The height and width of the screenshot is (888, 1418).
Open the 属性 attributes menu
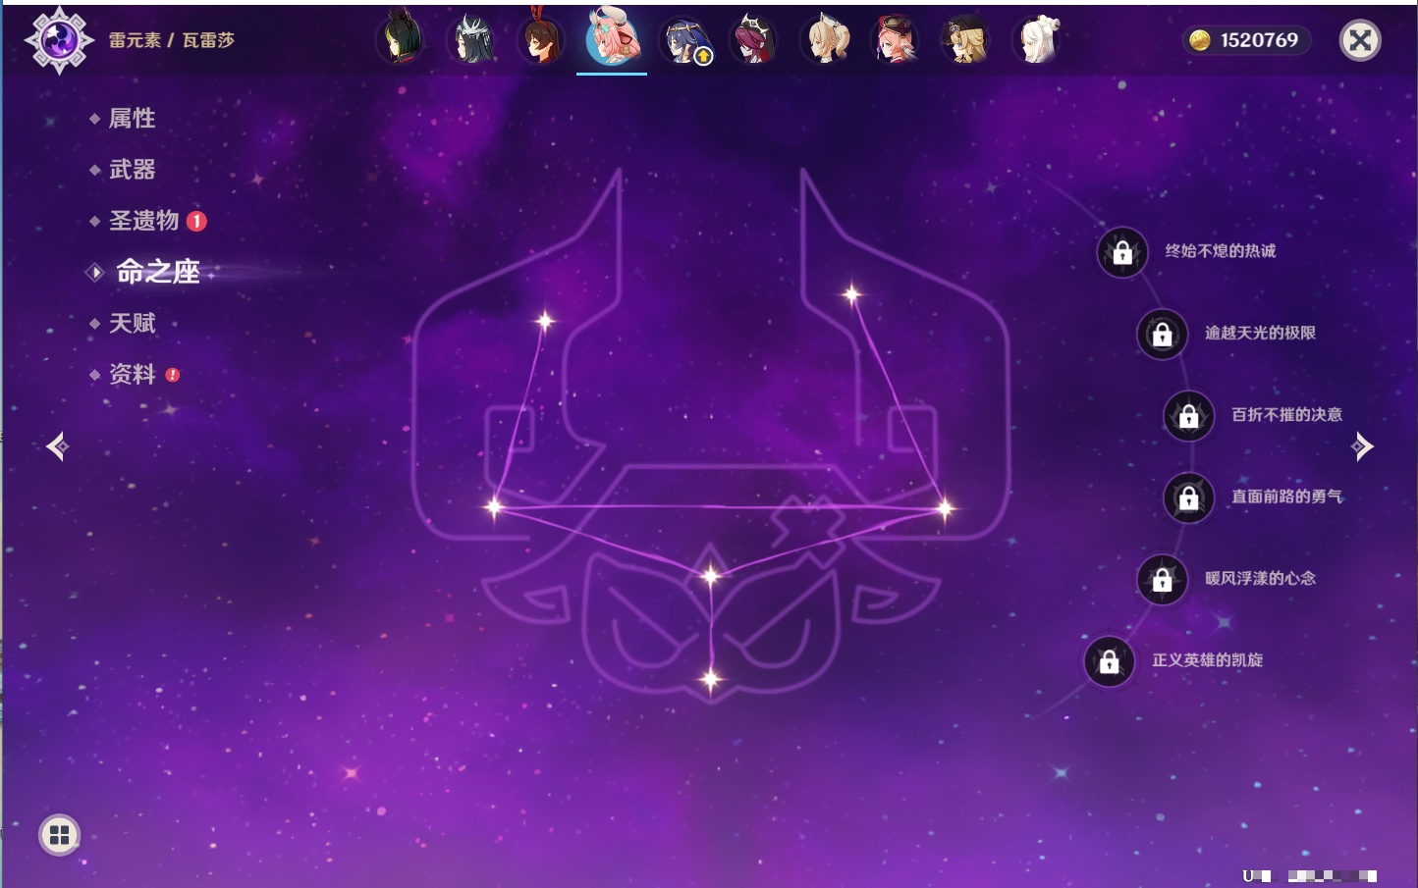(132, 119)
